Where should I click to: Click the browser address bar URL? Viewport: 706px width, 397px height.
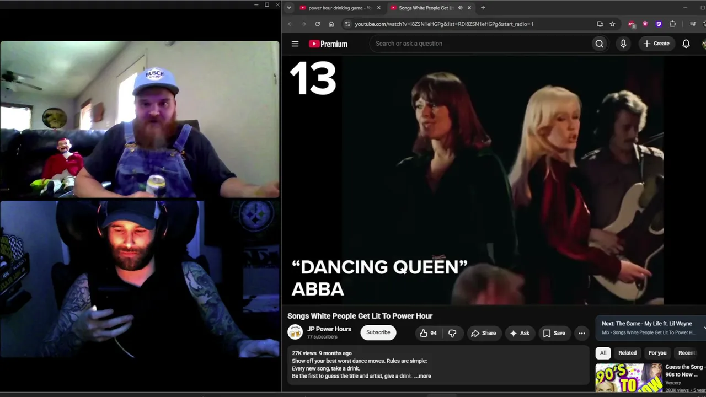(444, 24)
